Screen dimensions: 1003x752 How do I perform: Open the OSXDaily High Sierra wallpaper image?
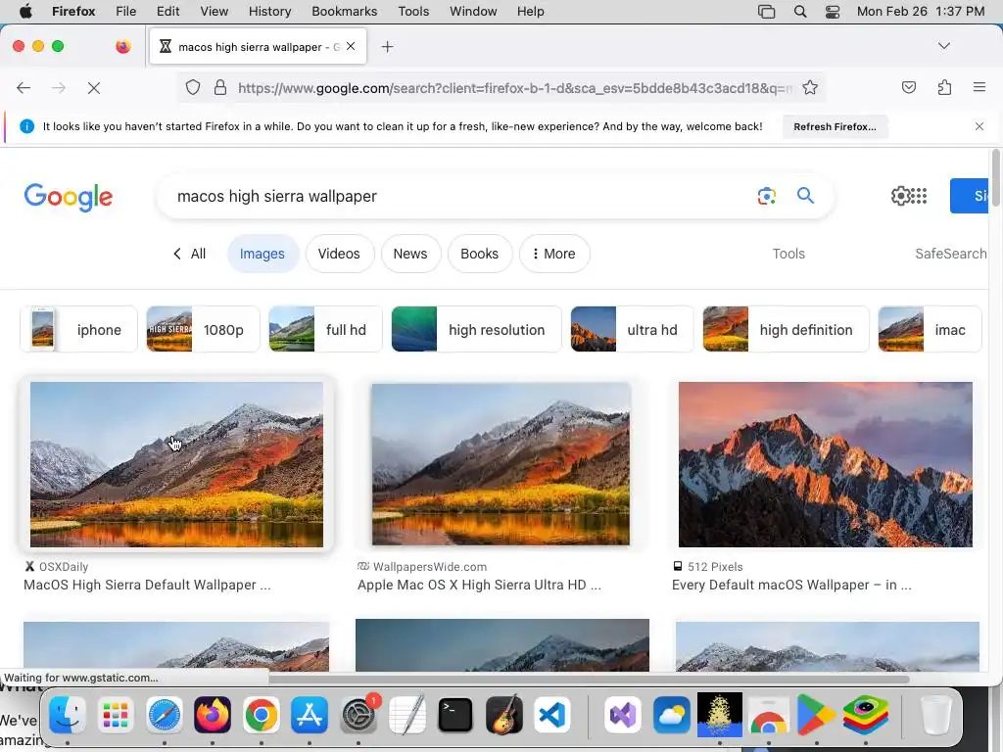tap(176, 464)
